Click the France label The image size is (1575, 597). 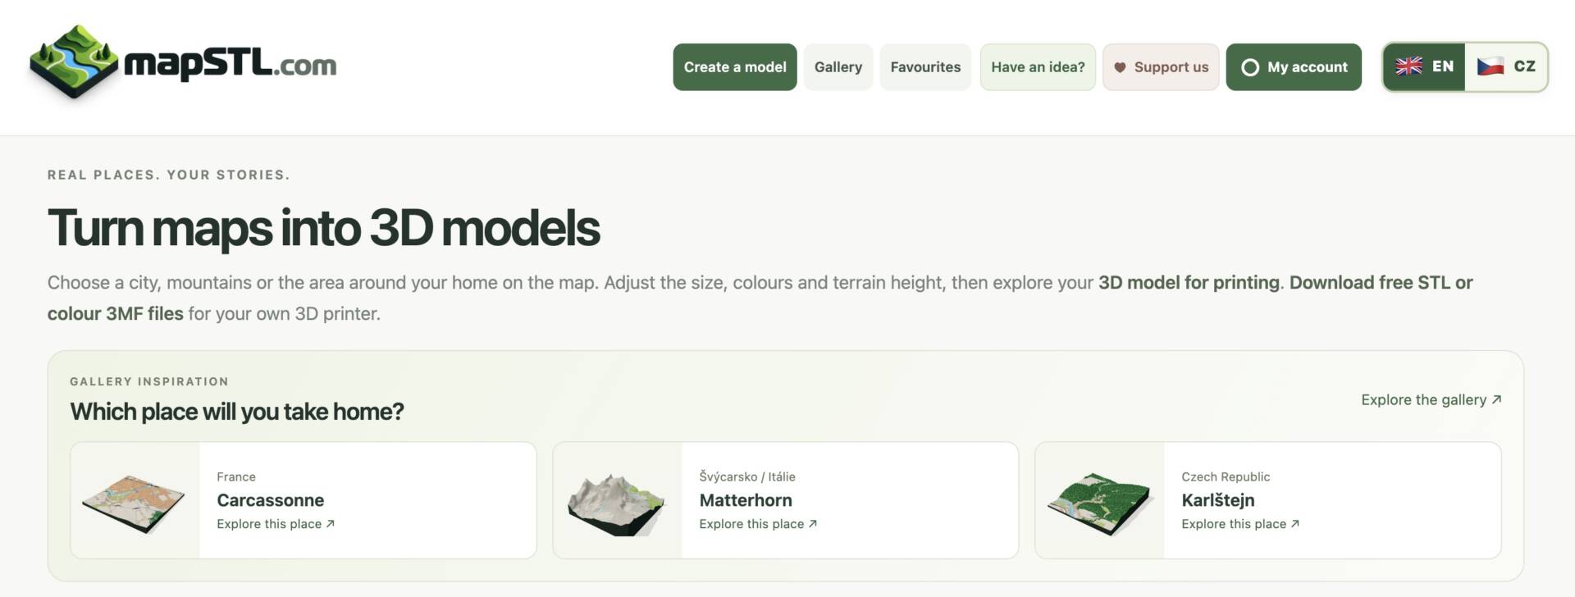[236, 476]
